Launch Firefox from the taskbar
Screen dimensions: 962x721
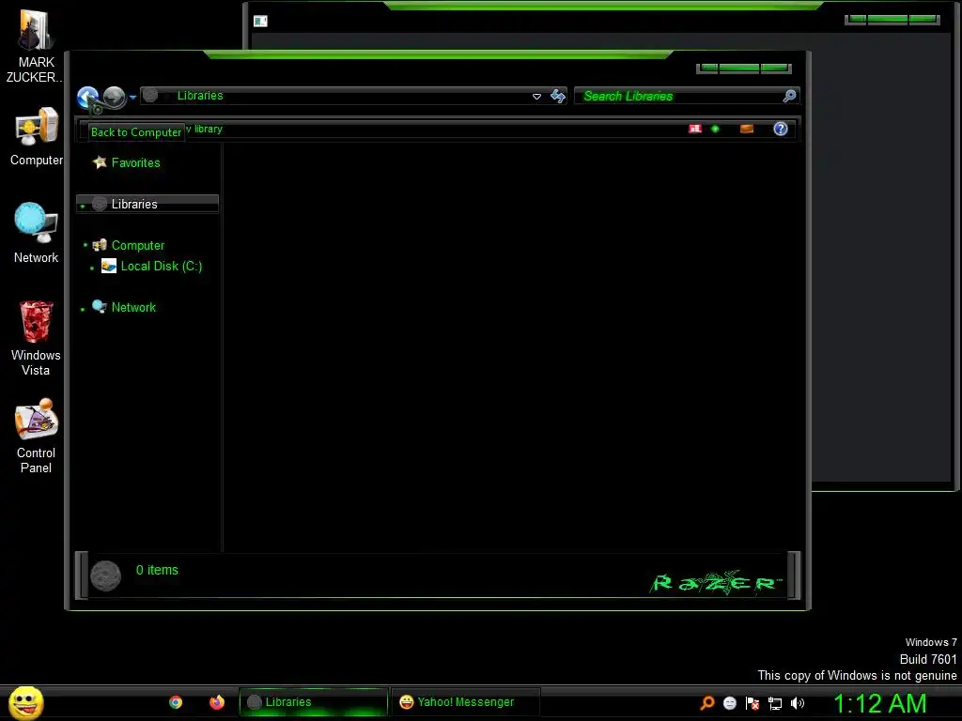tap(217, 702)
